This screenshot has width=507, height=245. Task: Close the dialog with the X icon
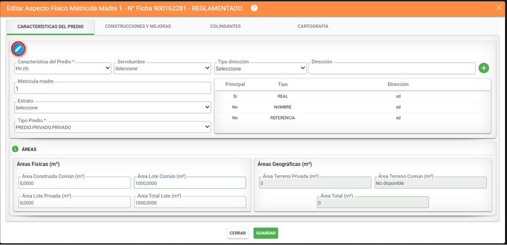tap(499, 8)
